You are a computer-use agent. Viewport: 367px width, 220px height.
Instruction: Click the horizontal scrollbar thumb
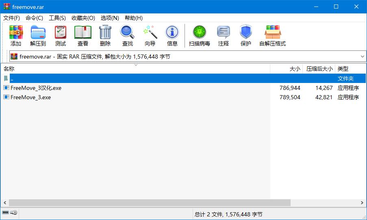(150, 203)
